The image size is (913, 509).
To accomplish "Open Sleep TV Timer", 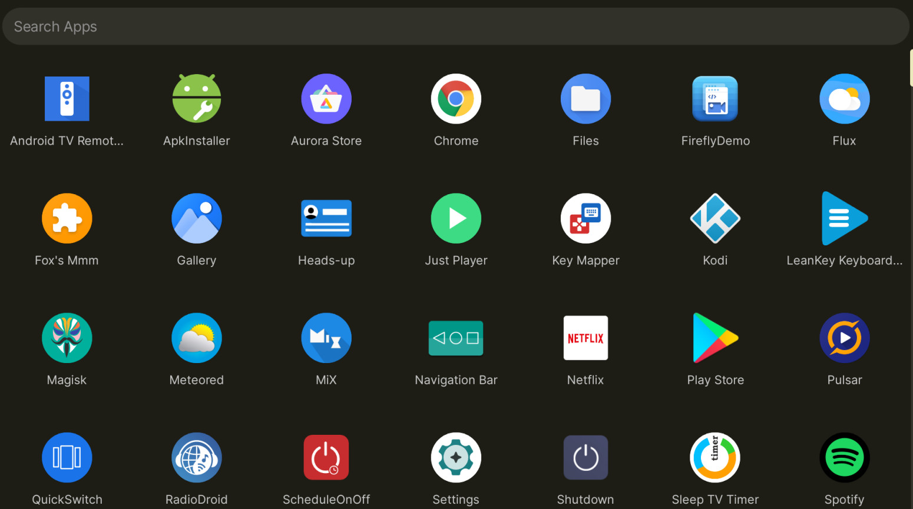I will 715,457.
